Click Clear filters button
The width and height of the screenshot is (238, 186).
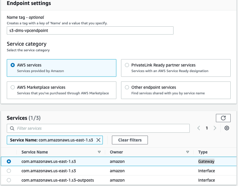point(130,140)
